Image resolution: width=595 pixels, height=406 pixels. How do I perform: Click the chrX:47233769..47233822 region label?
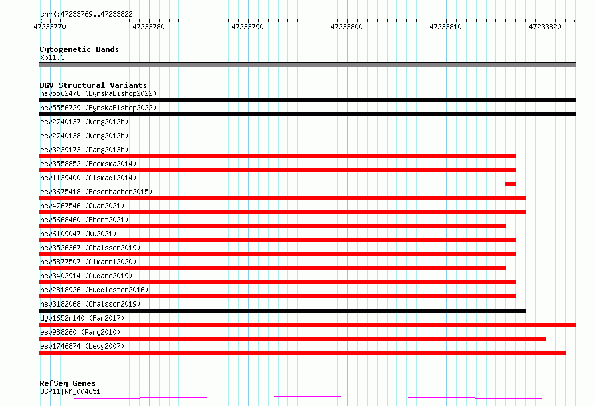86,15
